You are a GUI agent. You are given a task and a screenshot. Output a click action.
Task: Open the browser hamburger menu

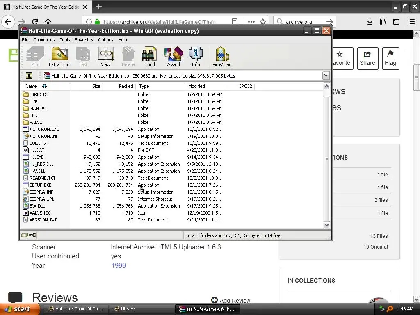[x=412, y=22]
